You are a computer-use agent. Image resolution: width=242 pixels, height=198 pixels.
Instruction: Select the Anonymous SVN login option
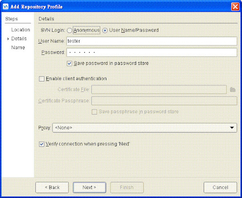(x=69, y=30)
